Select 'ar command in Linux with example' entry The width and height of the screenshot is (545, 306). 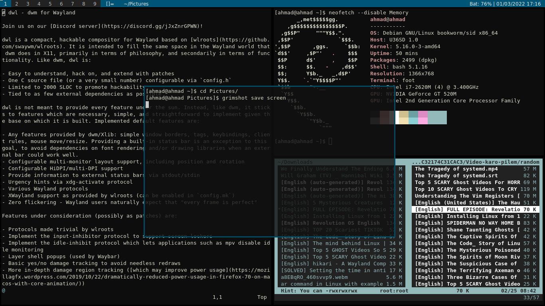pyautogui.click(x=342, y=284)
